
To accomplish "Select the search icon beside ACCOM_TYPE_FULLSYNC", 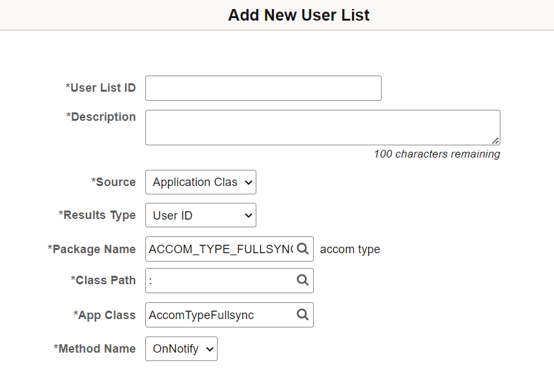I will [x=303, y=249].
